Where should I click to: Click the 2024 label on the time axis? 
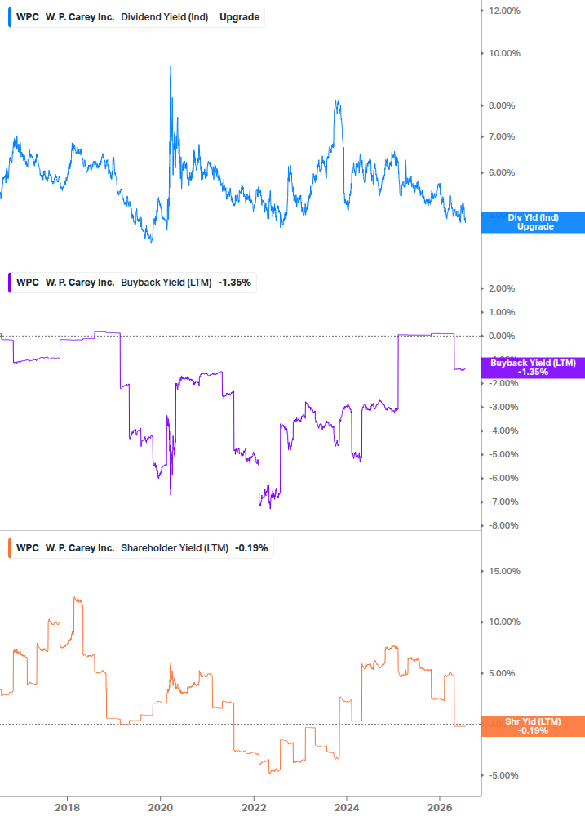click(x=347, y=807)
